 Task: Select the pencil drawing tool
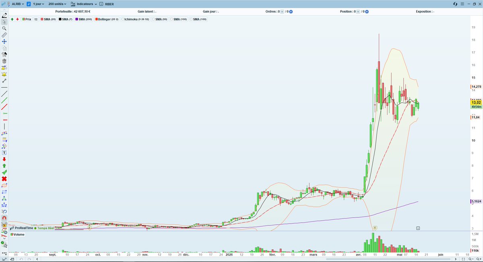pos(4,15)
